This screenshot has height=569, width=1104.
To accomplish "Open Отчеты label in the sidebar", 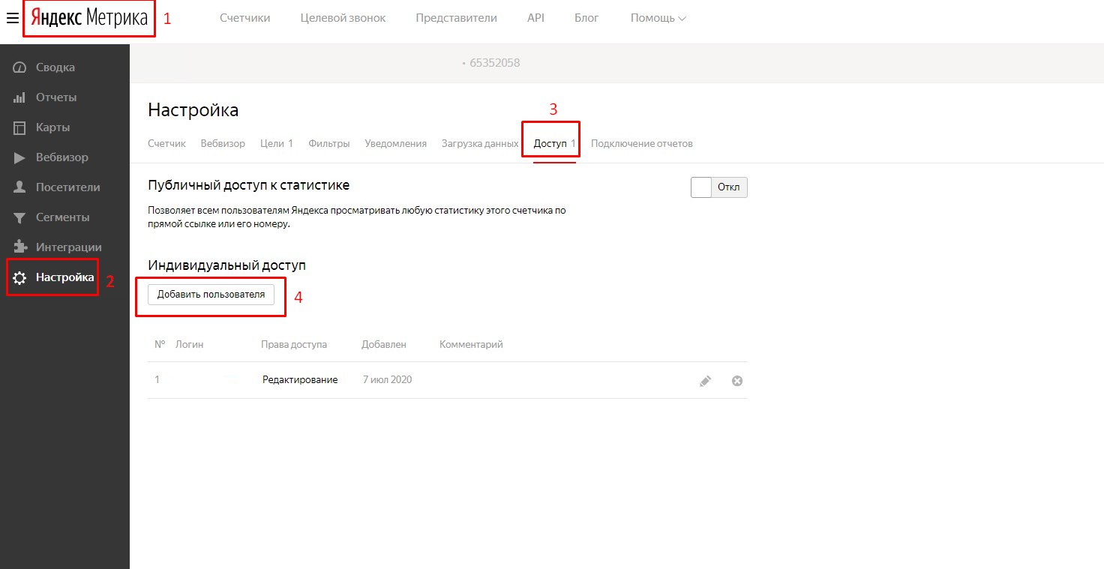I will pyautogui.click(x=56, y=97).
